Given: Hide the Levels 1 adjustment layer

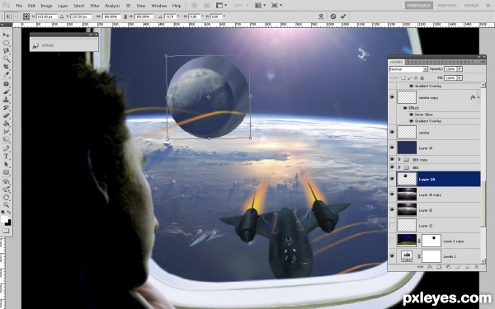Looking at the screenshot, I should [x=392, y=256].
